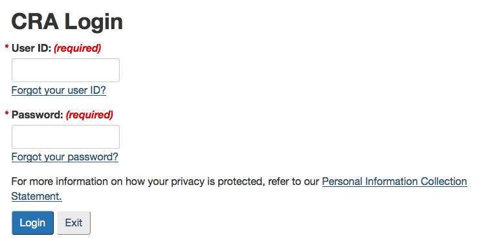
Task: Open the Forgot your user ID link
Action: 59,91
